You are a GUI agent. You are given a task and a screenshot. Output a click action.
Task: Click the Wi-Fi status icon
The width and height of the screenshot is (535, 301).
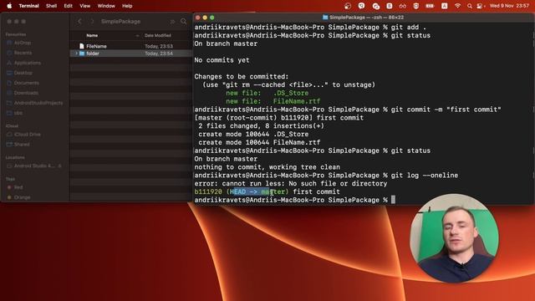point(457,6)
